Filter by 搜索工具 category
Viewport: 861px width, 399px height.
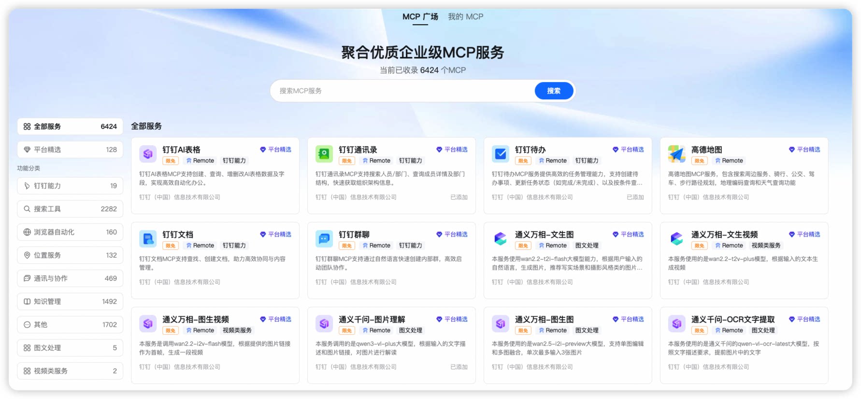tap(70, 209)
